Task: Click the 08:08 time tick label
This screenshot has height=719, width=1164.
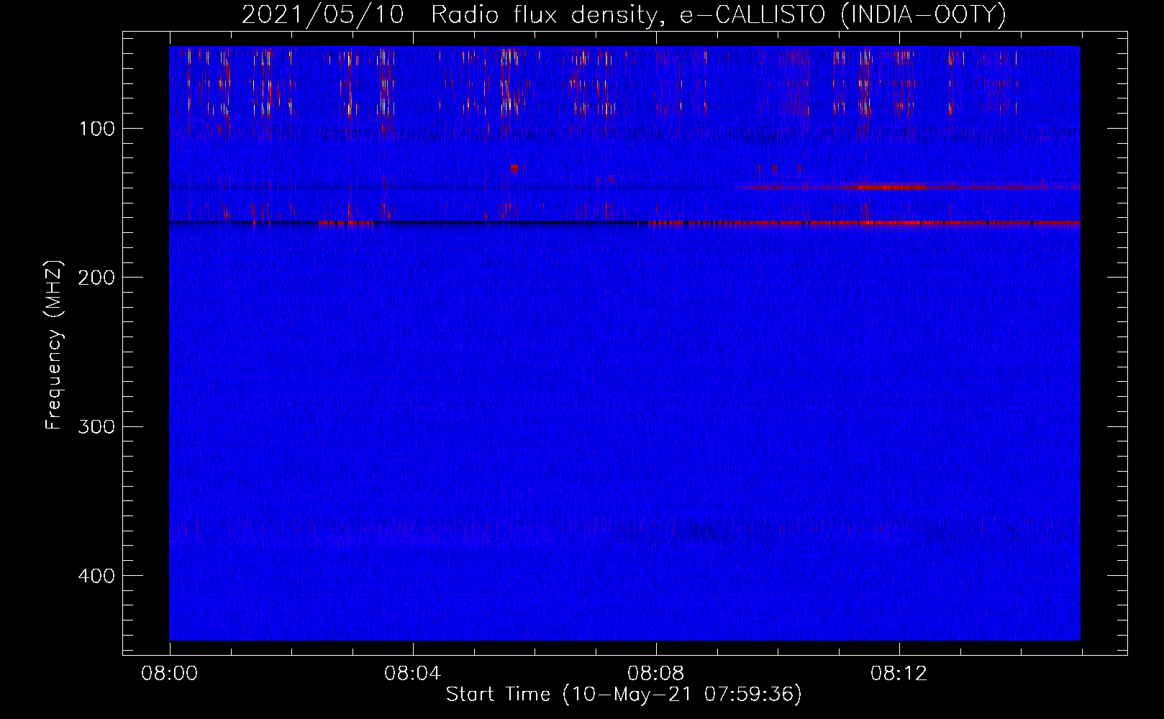Action: coord(655,674)
